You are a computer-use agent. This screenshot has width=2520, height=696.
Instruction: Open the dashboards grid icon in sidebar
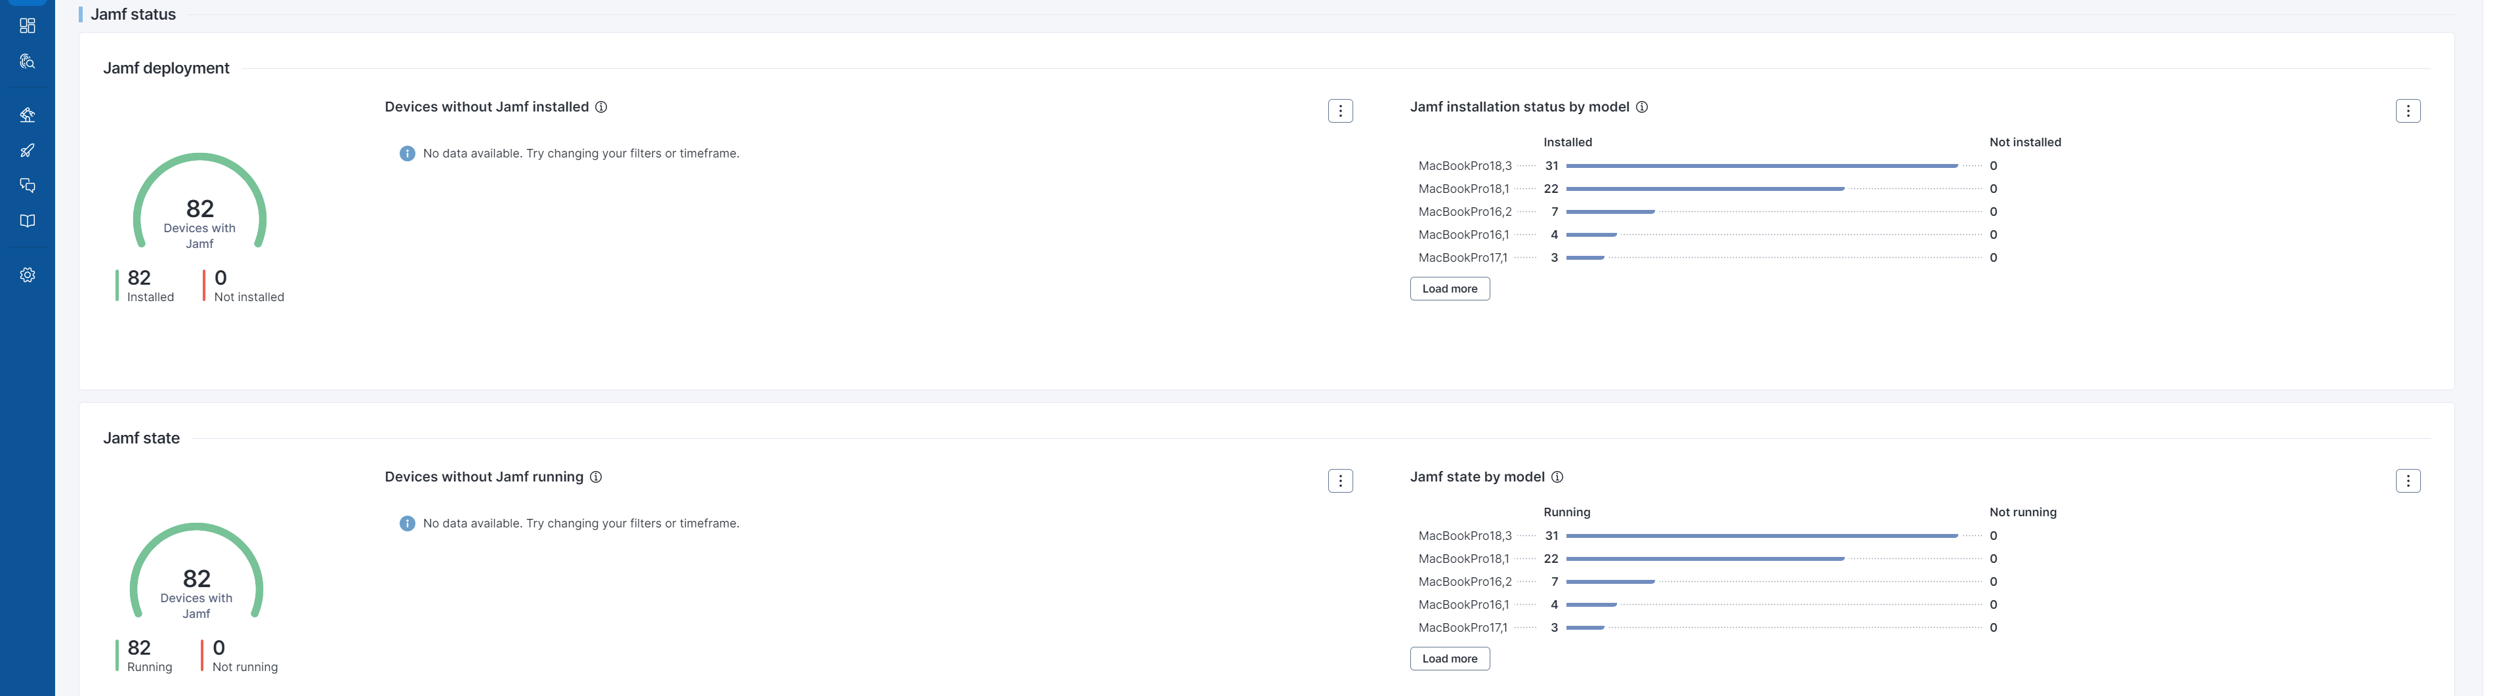click(28, 26)
